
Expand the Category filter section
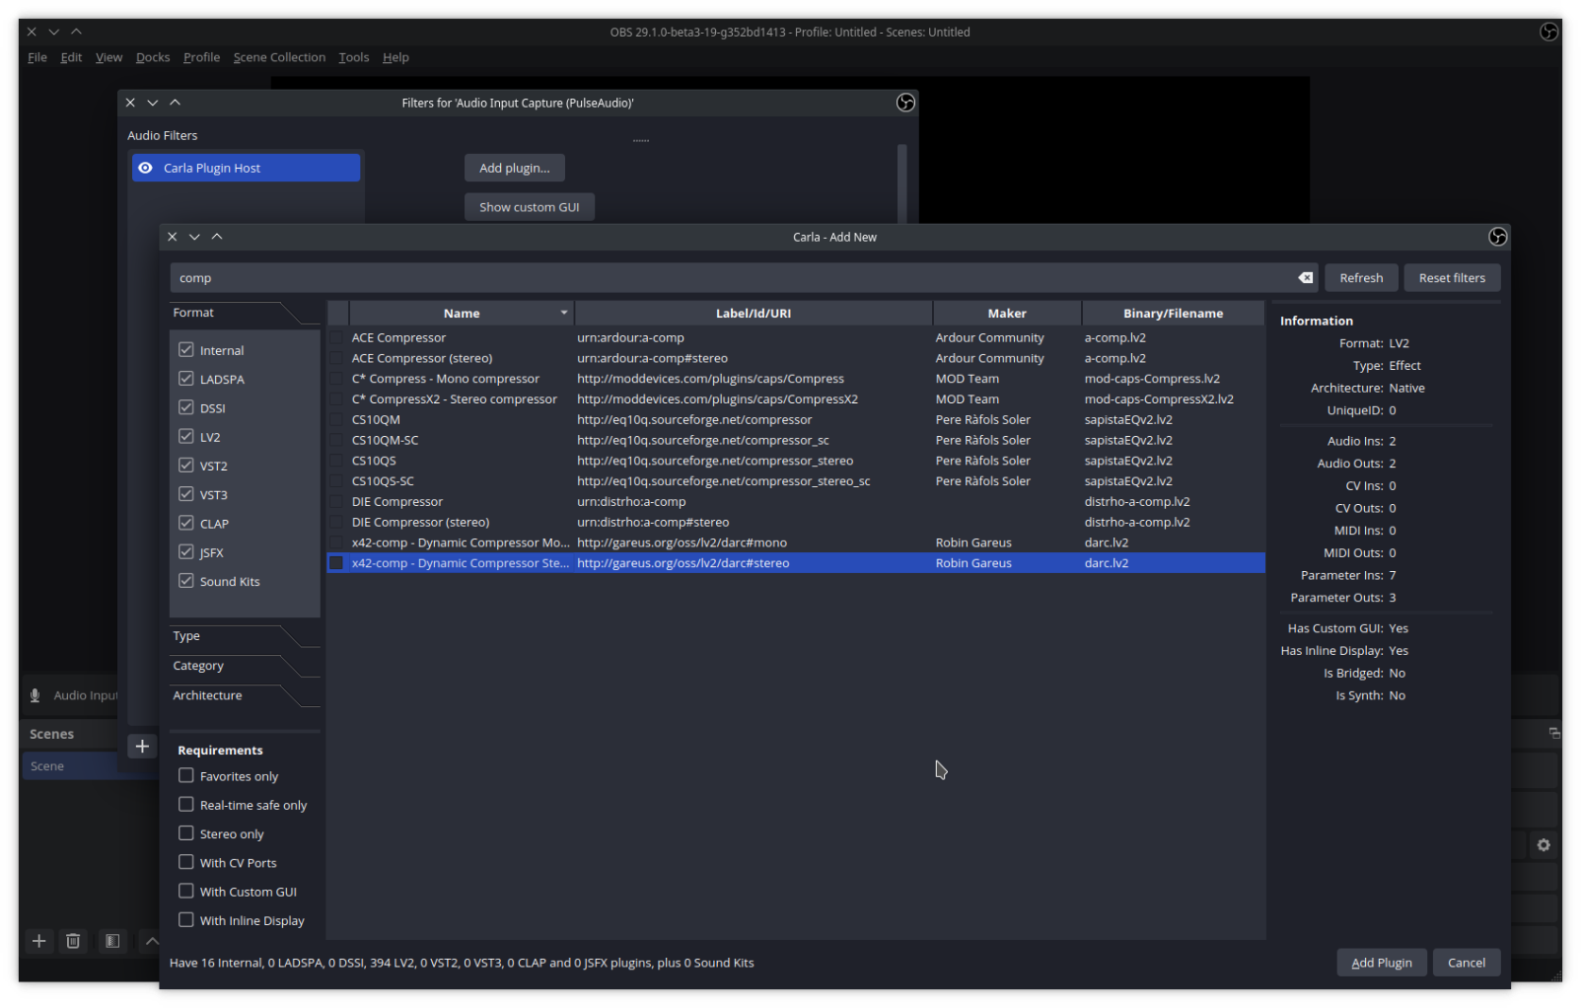point(244,666)
